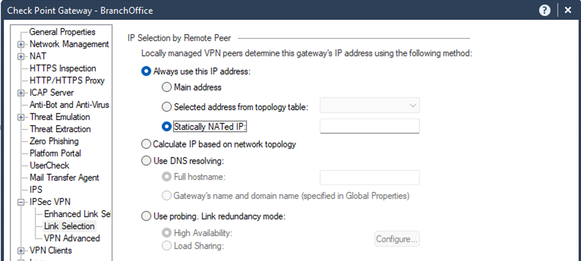Enable 'Use DNS resolving' option

click(147, 161)
